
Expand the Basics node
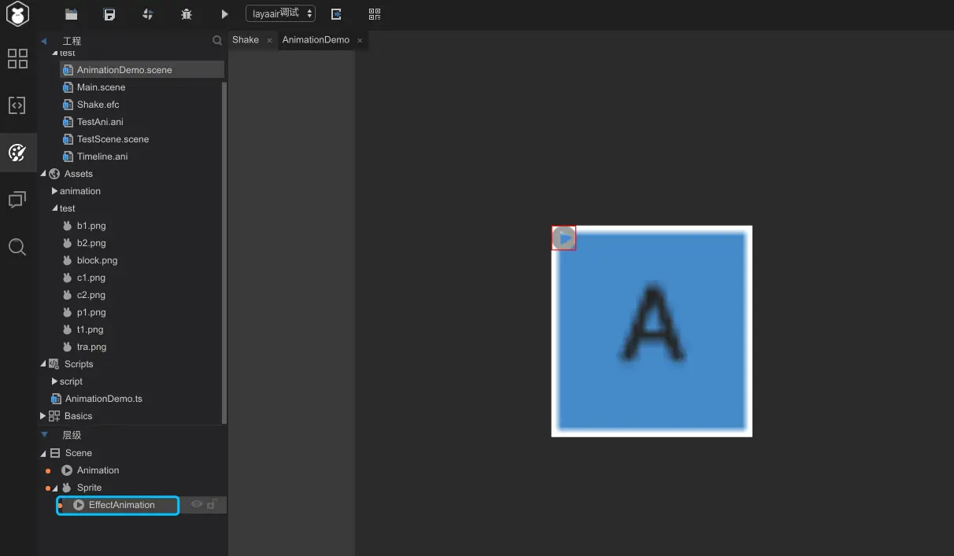click(x=43, y=416)
